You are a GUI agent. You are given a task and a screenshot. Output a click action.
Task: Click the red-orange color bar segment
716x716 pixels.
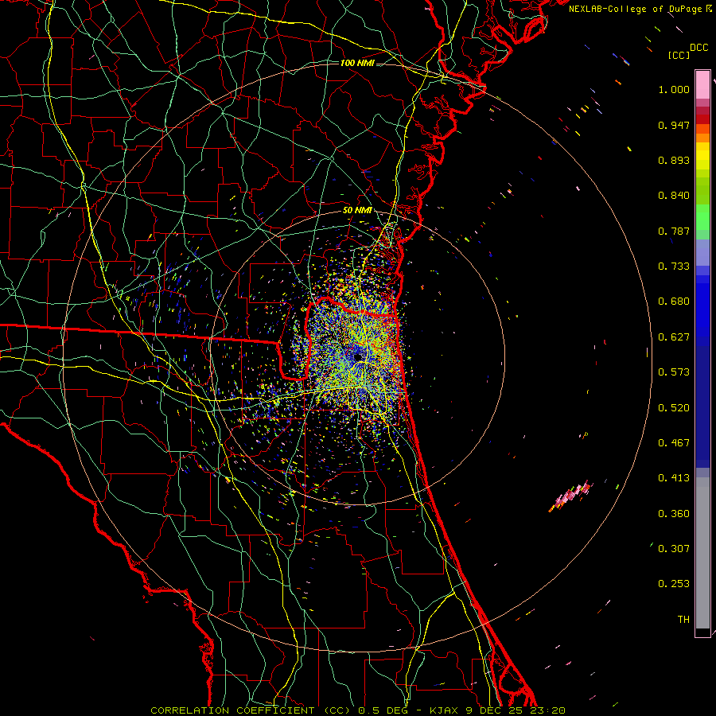(x=702, y=128)
